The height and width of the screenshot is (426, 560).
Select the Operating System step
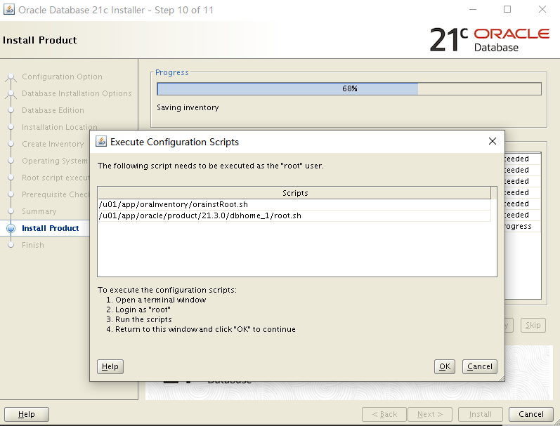[x=55, y=161]
